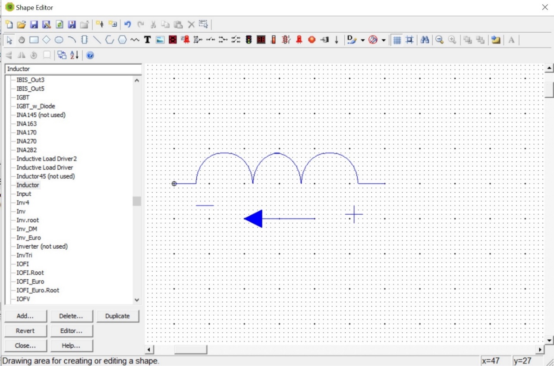Image resolution: width=554 pixels, height=366 pixels.
Task: Select the Rectangle drawing tool
Action: (x=34, y=40)
